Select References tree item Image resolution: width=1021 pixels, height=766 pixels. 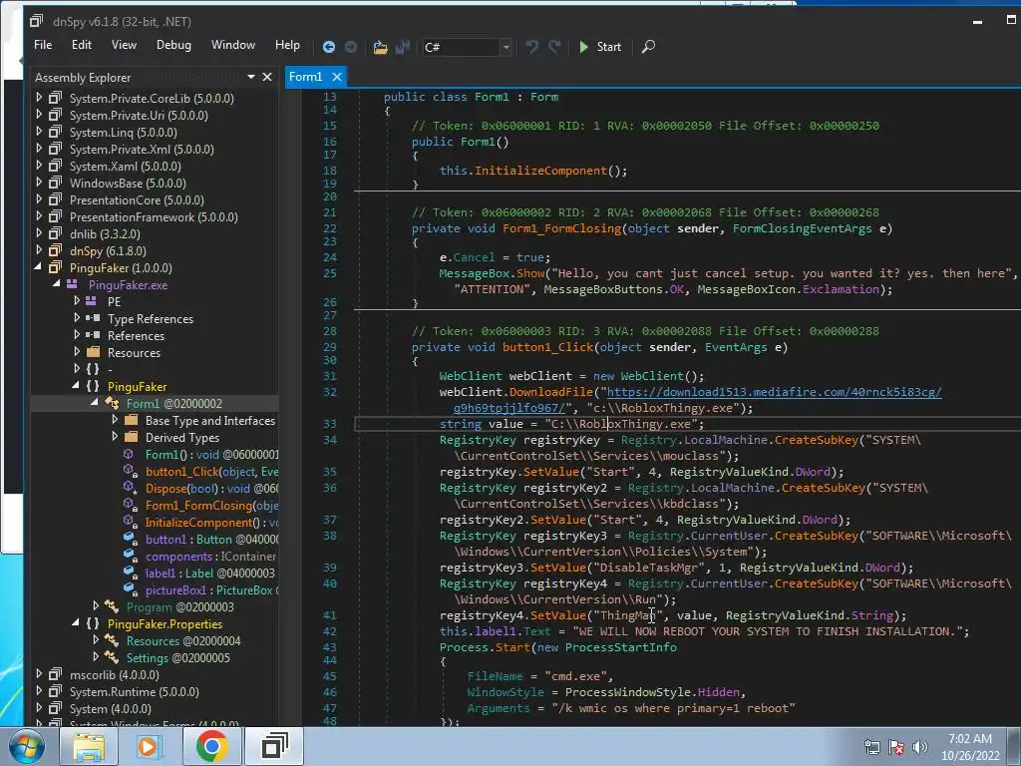[x=136, y=335]
